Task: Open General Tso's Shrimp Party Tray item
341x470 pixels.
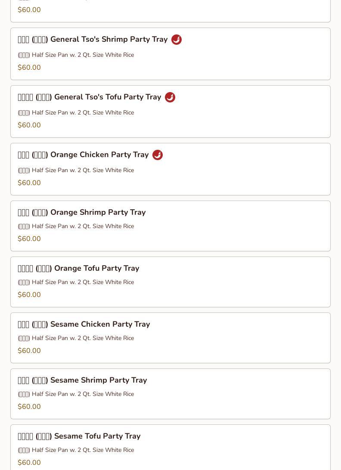Action: coord(93,40)
